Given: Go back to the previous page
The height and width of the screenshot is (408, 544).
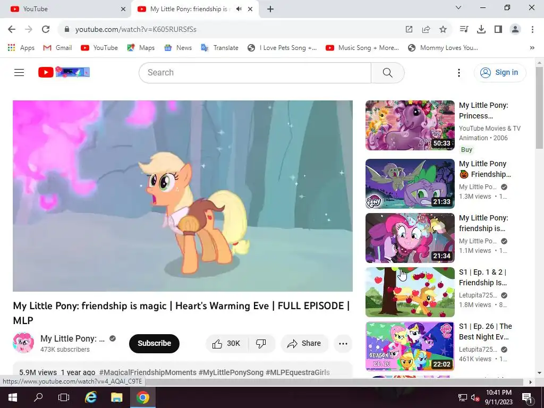Looking at the screenshot, I should [x=12, y=30].
